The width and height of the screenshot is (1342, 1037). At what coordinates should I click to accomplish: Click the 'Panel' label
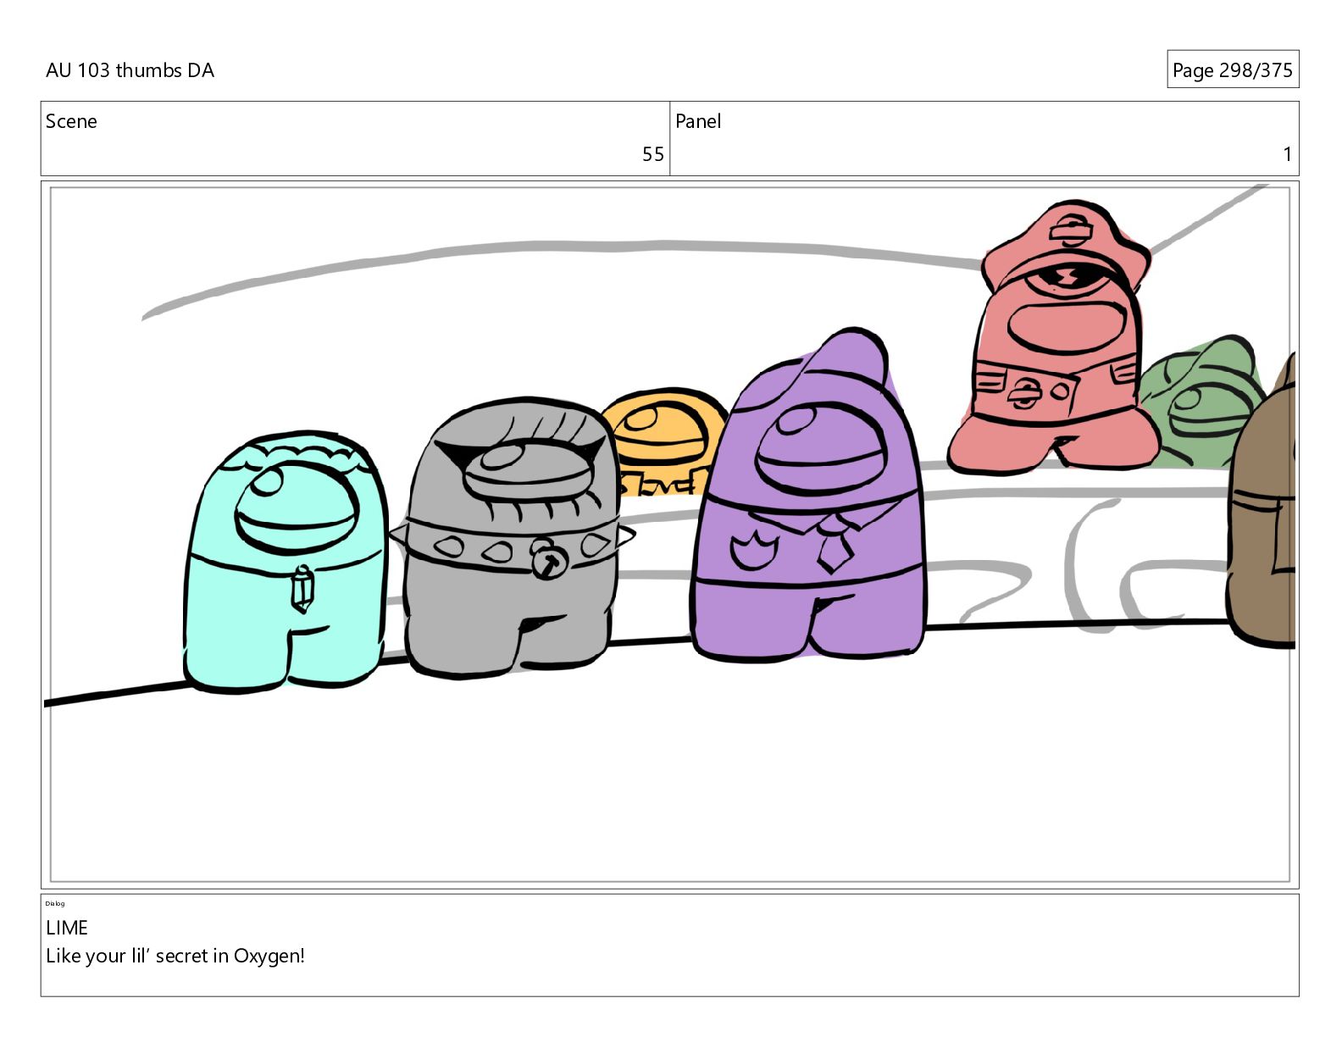coord(698,121)
